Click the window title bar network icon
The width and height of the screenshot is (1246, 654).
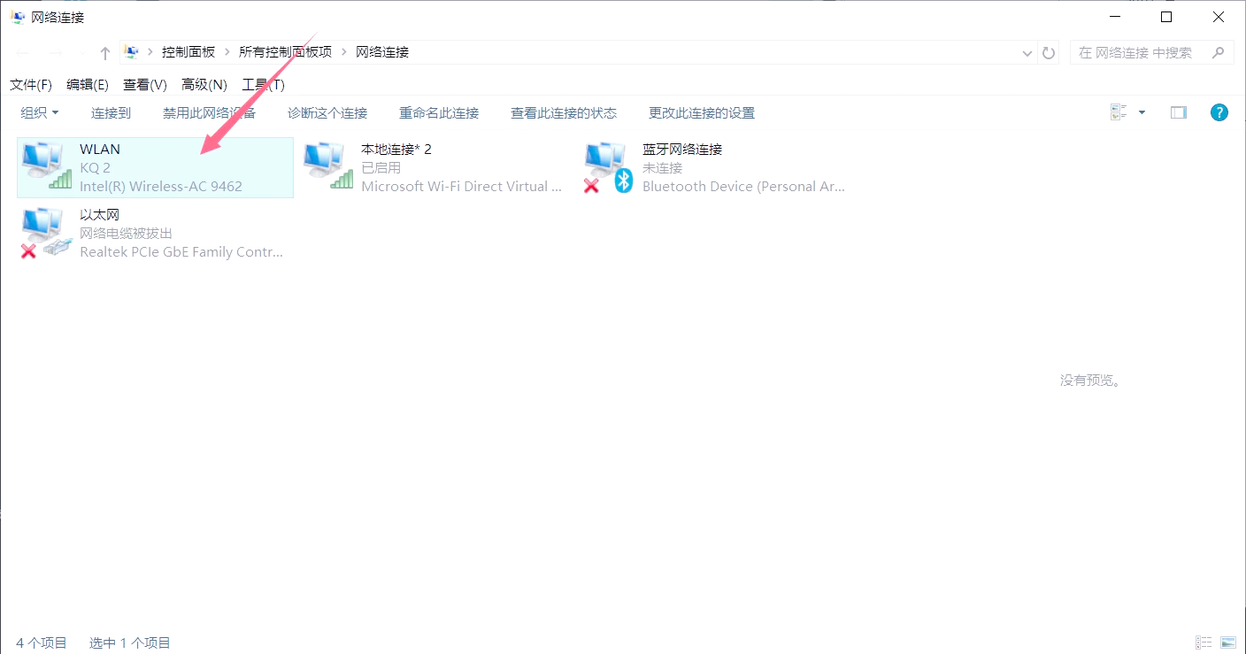[x=18, y=17]
